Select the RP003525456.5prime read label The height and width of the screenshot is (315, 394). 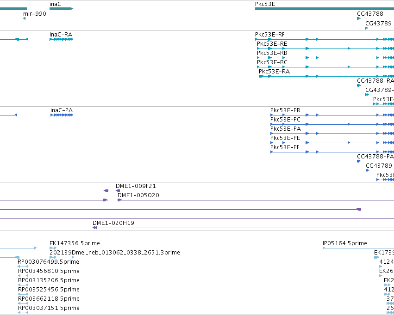pos(49,290)
